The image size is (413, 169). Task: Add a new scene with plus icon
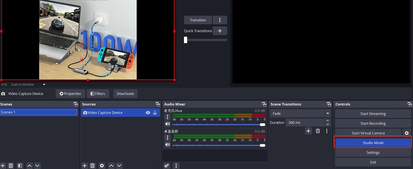(x=3, y=166)
